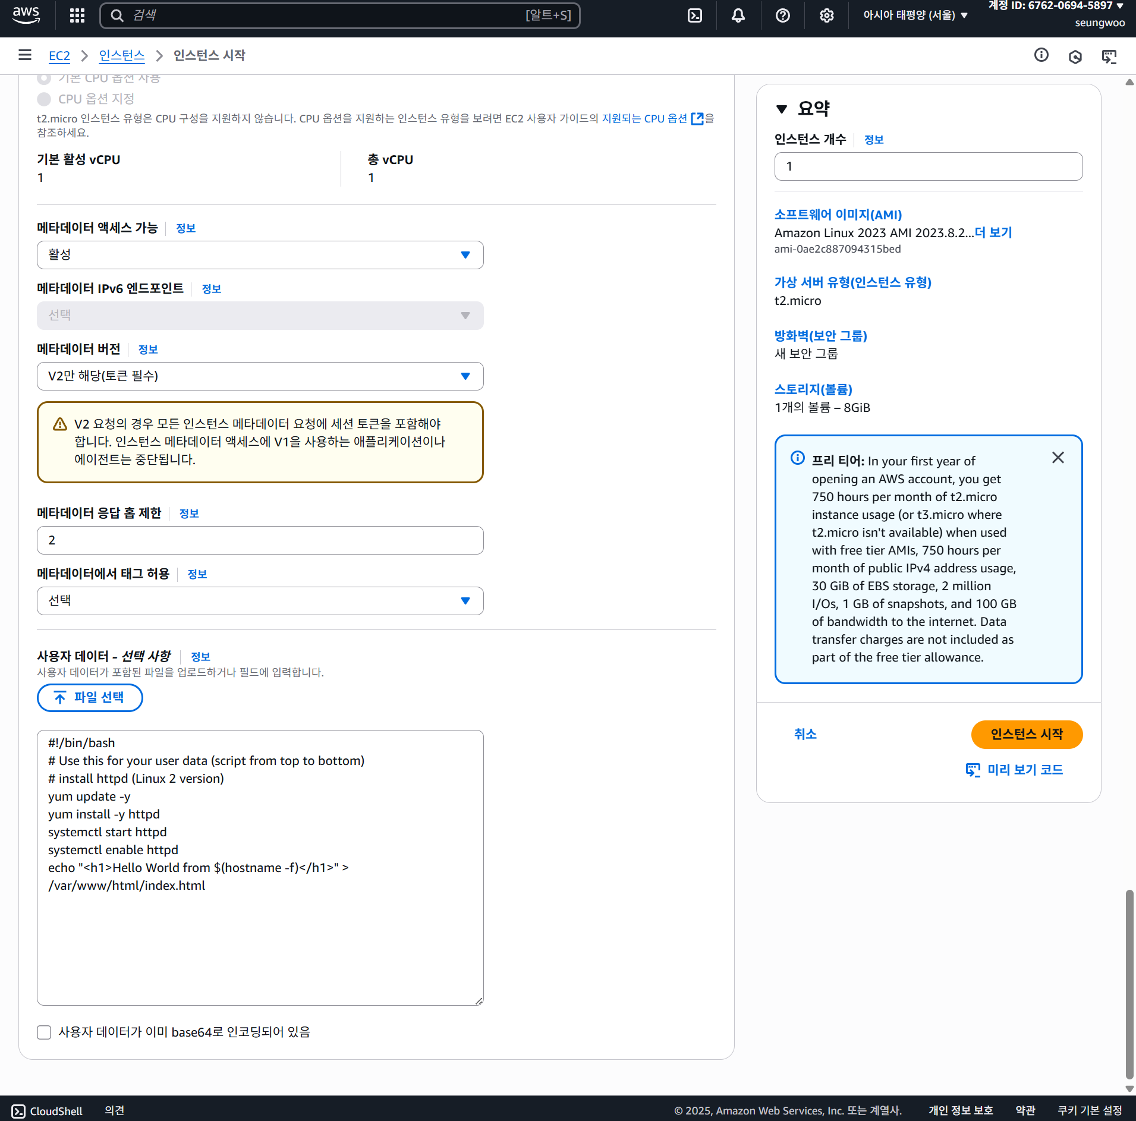1136x1121 pixels.
Task: Open the notifications bell
Action: tap(738, 15)
